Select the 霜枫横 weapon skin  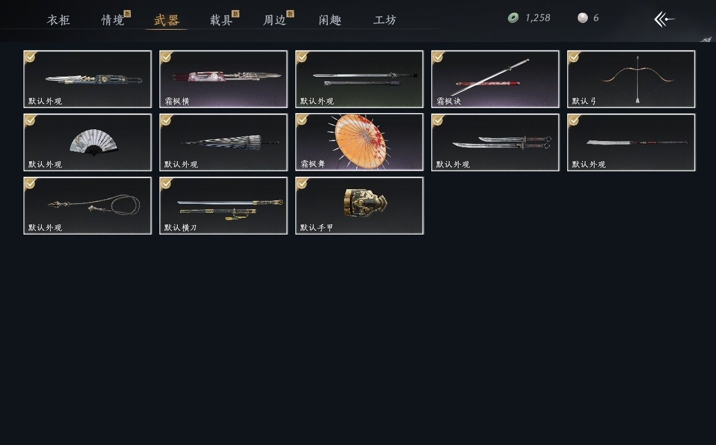tap(223, 79)
